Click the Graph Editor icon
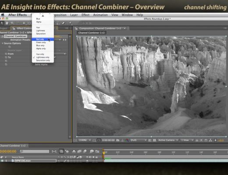The width and height of the screenshot is (228, 175). [97, 151]
